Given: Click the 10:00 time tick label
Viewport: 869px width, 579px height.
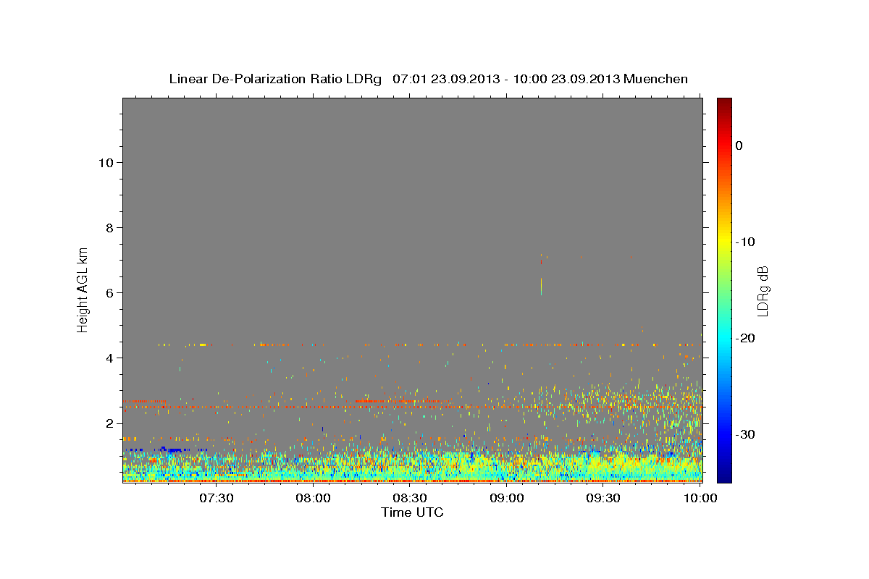Looking at the screenshot, I should (x=700, y=499).
